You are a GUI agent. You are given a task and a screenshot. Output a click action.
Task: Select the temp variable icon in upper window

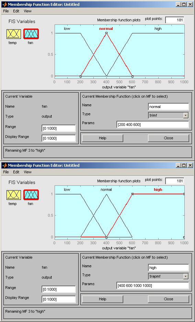[x=14, y=34]
